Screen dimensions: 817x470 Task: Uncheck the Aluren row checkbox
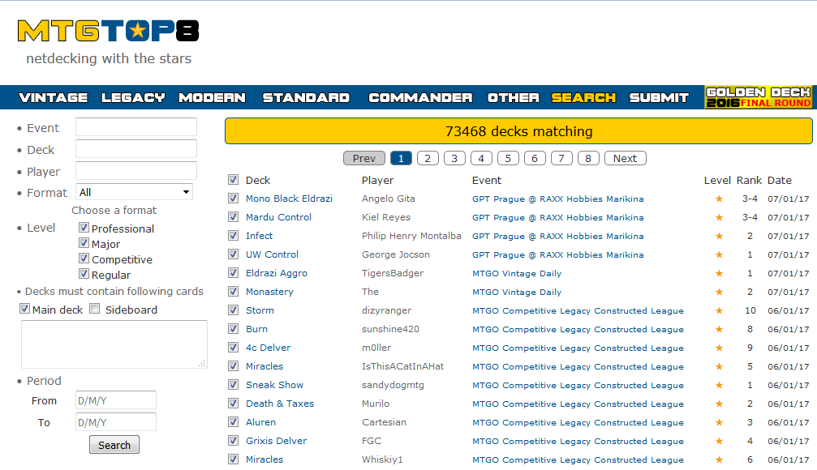tap(233, 422)
